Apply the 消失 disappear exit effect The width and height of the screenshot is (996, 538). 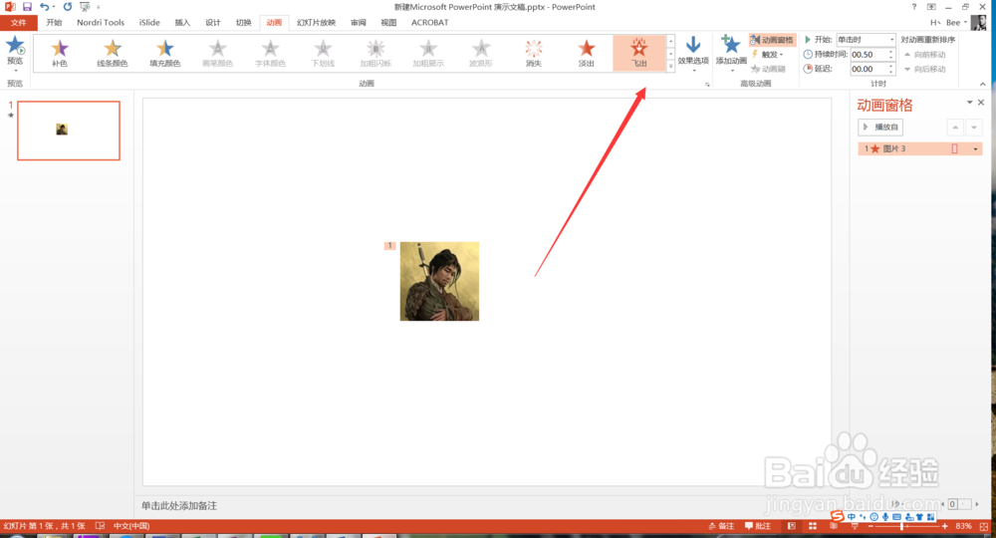pyautogui.click(x=534, y=53)
